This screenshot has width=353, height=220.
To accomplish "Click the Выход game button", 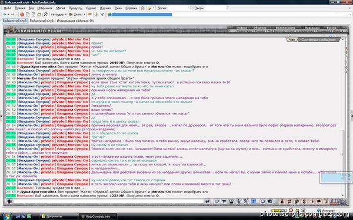I will pos(332,28).
